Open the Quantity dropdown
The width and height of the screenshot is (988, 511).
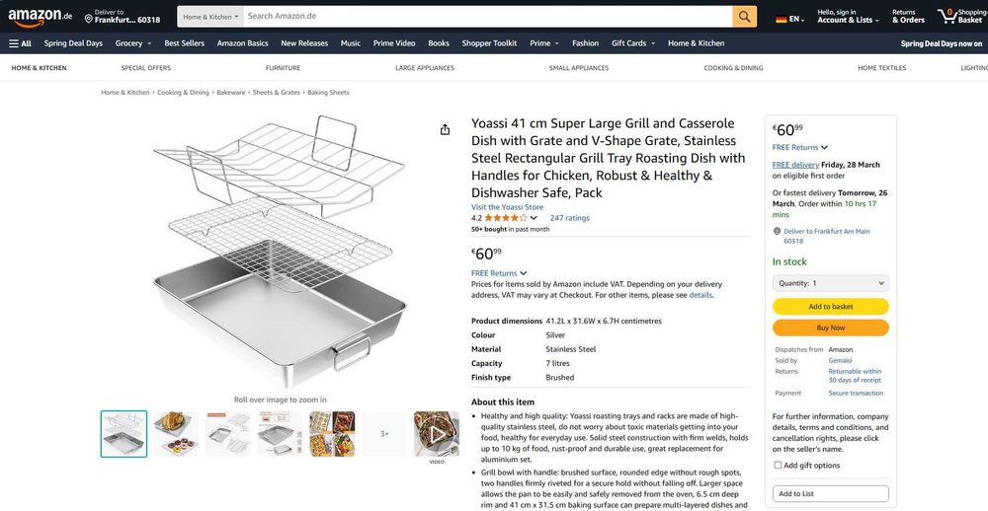830,283
